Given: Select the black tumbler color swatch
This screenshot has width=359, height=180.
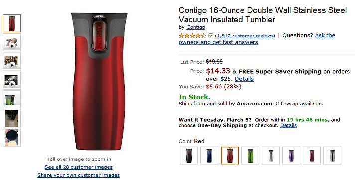Looking at the screenshot, I should tap(189, 155).
